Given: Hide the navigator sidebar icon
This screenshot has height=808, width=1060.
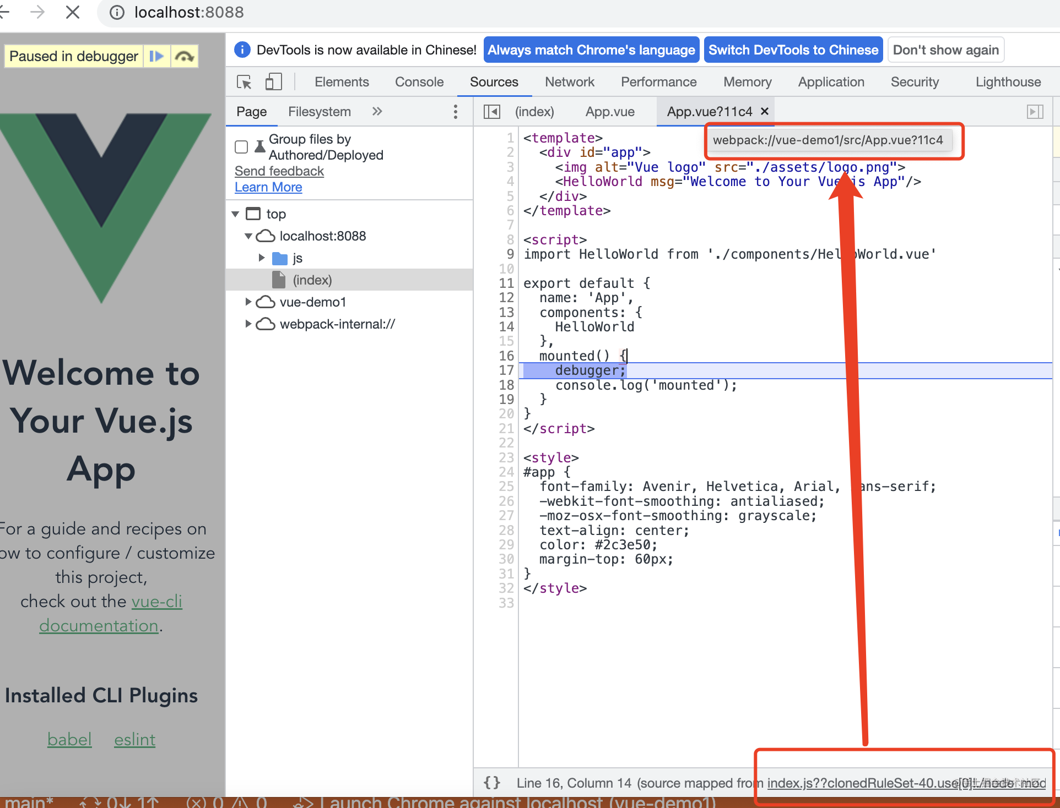Looking at the screenshot, I should 491,112.
